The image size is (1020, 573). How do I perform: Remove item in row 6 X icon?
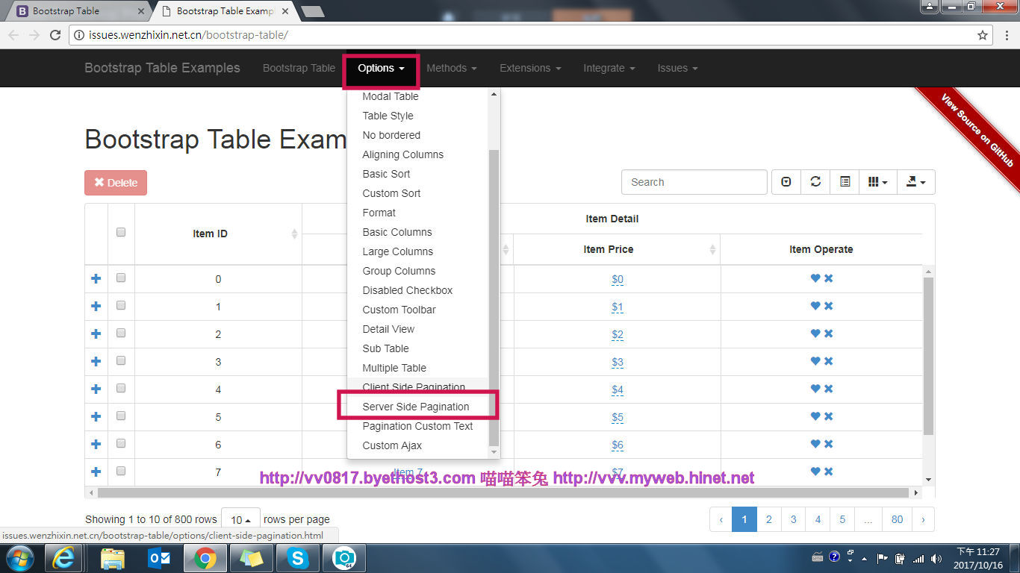pyautogui.click(x=828, y=444)
